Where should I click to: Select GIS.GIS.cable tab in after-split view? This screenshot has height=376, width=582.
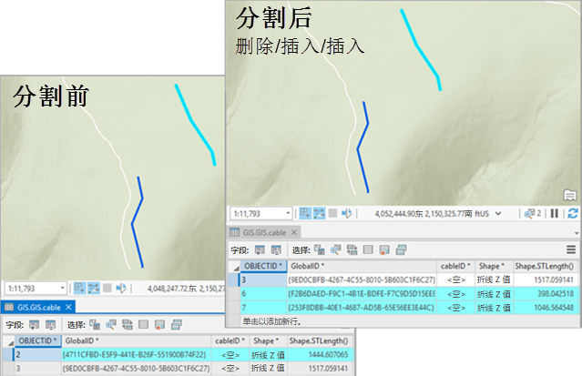[x=265, y=232]
